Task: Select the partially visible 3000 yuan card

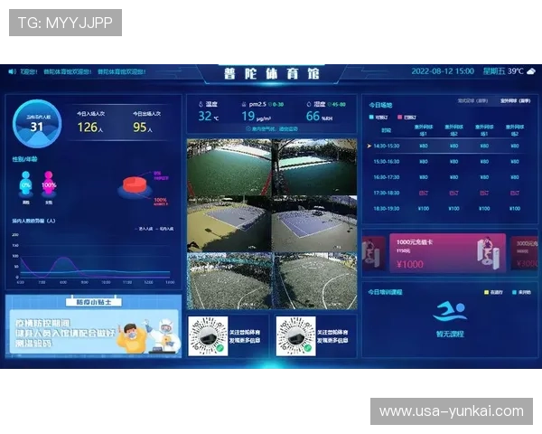Action: click(x=524, y=254)
